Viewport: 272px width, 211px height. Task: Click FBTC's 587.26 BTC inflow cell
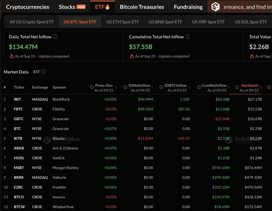coord(184,109)
